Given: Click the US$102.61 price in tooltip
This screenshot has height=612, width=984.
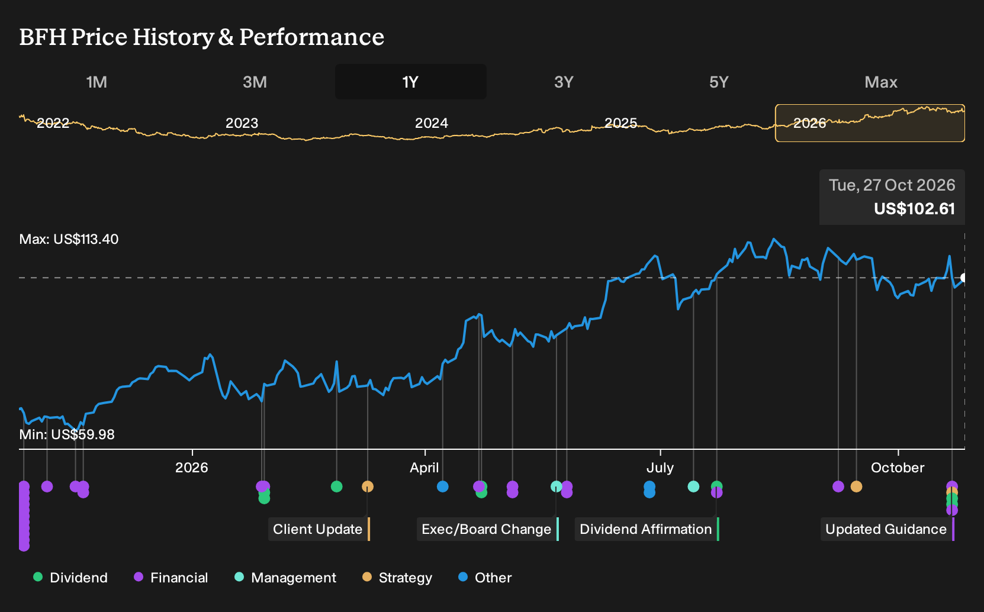Looking at the screenshot, I should coord(914,208).
